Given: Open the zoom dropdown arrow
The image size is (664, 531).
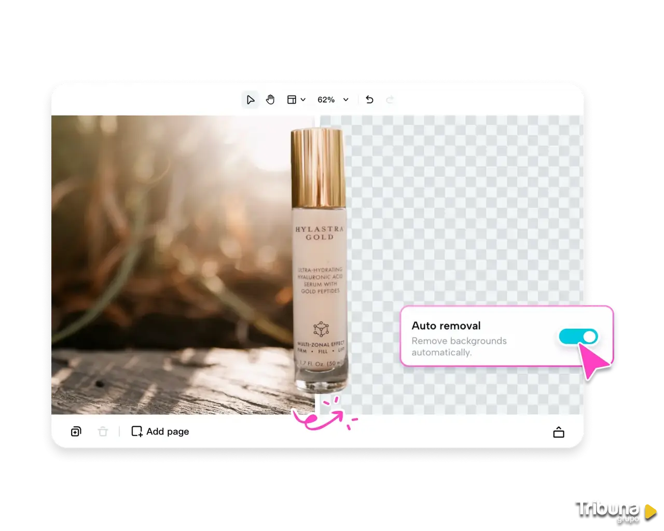Looking at the screenshot, I should coord(346,100).
